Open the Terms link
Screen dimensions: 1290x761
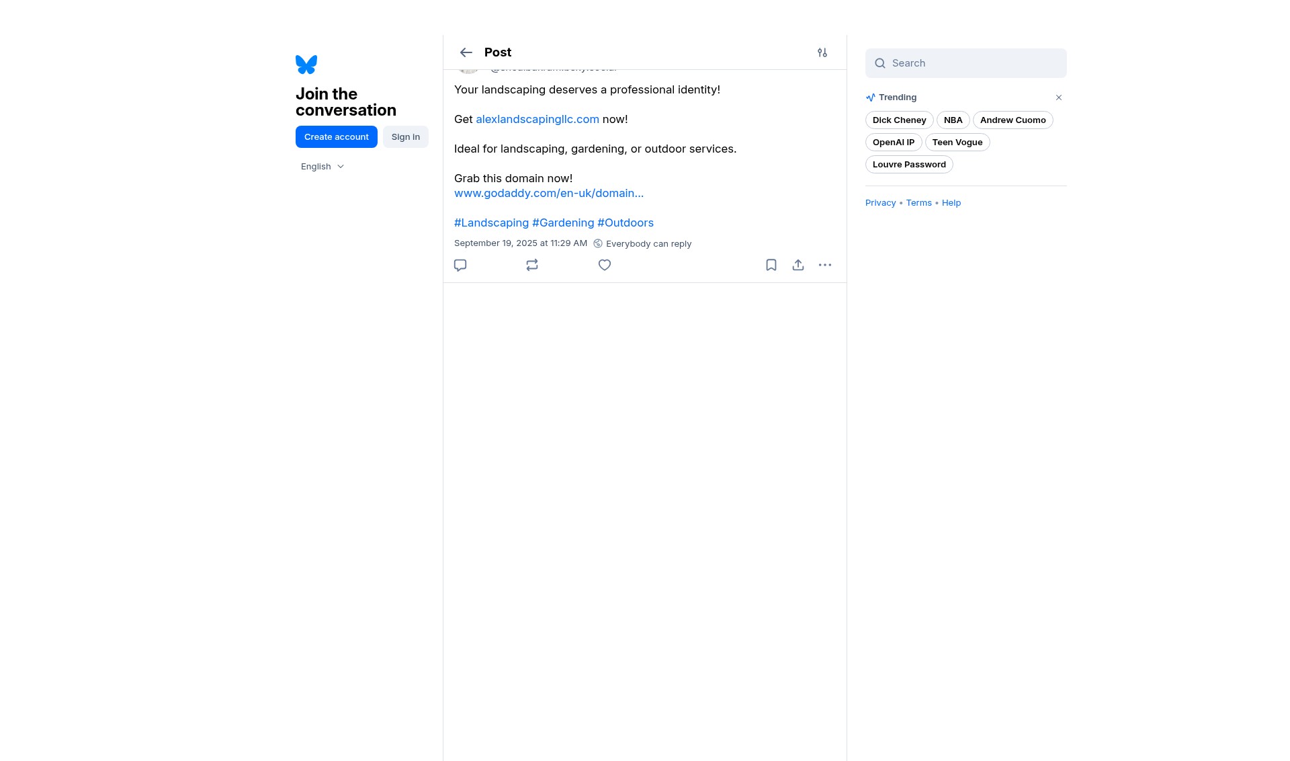919,203
